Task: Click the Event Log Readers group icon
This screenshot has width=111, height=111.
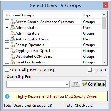Action: 12,62
